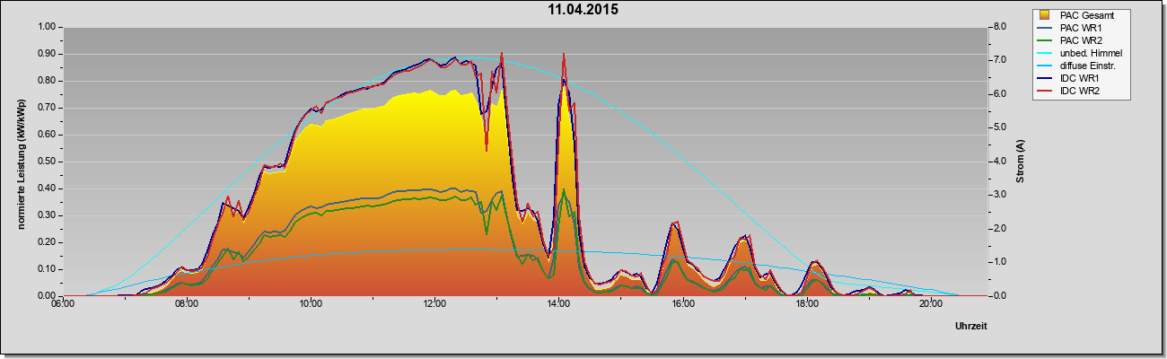Click the PAC WR2 green legend line
The height and width of the screenshot is (359, 1167).
(1046, 40)
